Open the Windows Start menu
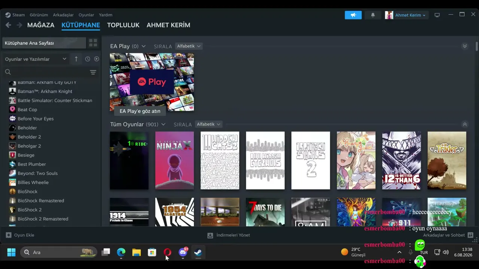This screenshot has height=269, width=479. pyautogui.click(x=12, y=252)
